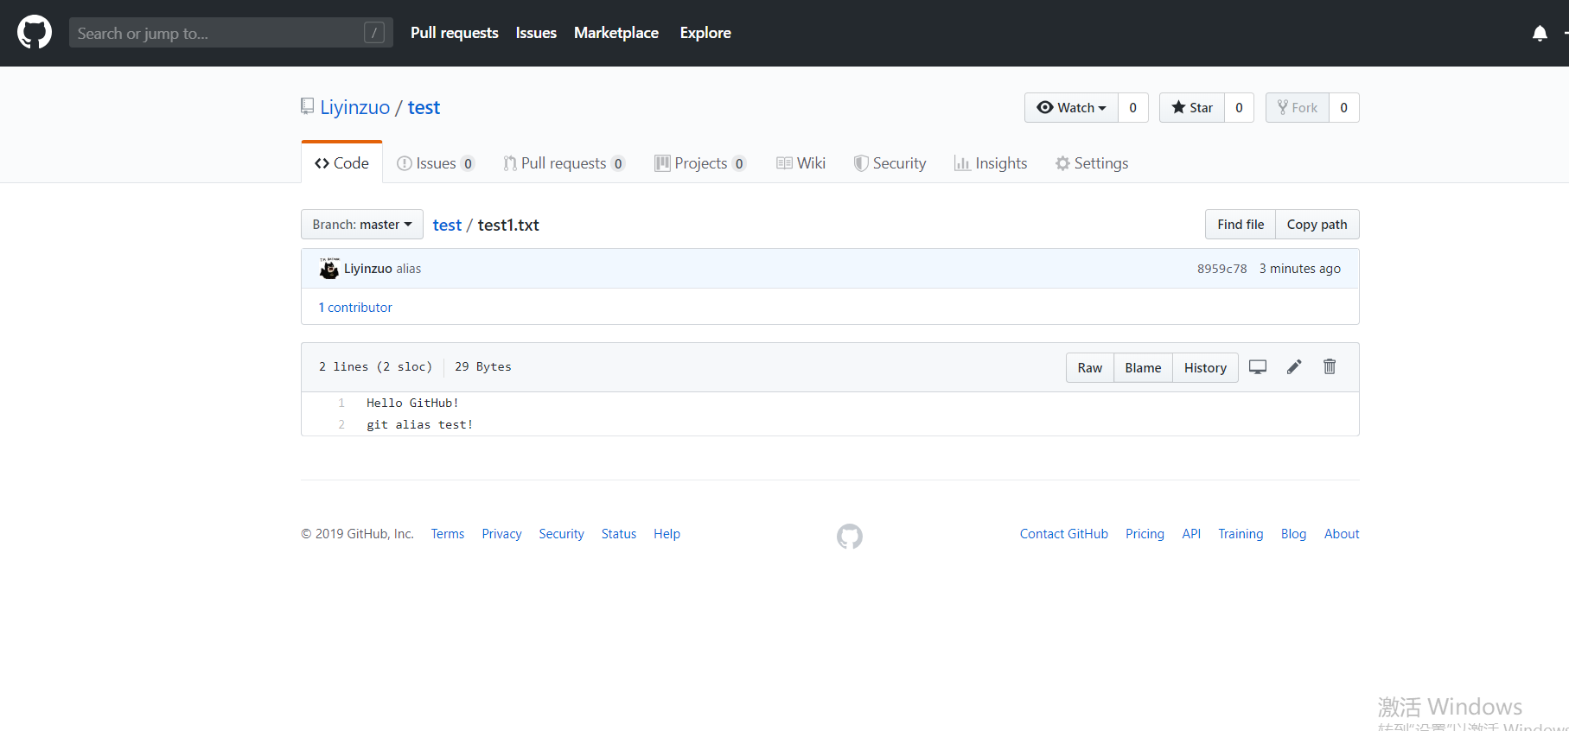This screenshot has width=1569, height=731.
Task: Open the footer Help link
Action: coord(667,534)
